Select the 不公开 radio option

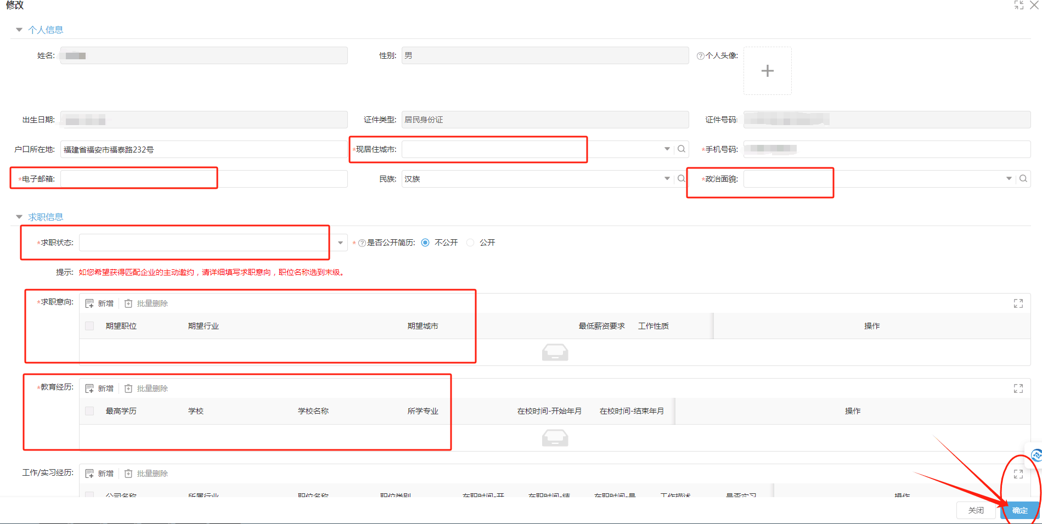click(x=425, y=243)
